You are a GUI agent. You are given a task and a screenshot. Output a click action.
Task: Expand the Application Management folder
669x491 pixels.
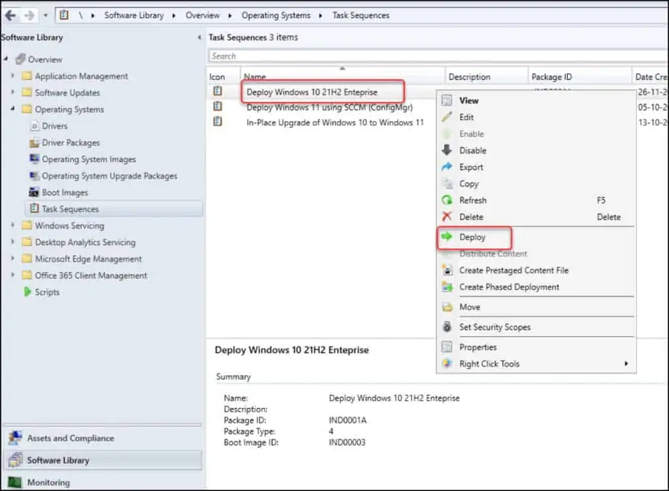pos(13,76)
